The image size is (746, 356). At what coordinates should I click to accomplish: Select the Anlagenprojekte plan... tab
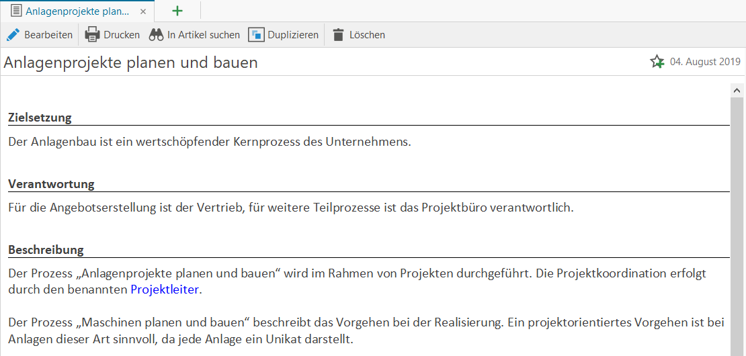point(77,11)
